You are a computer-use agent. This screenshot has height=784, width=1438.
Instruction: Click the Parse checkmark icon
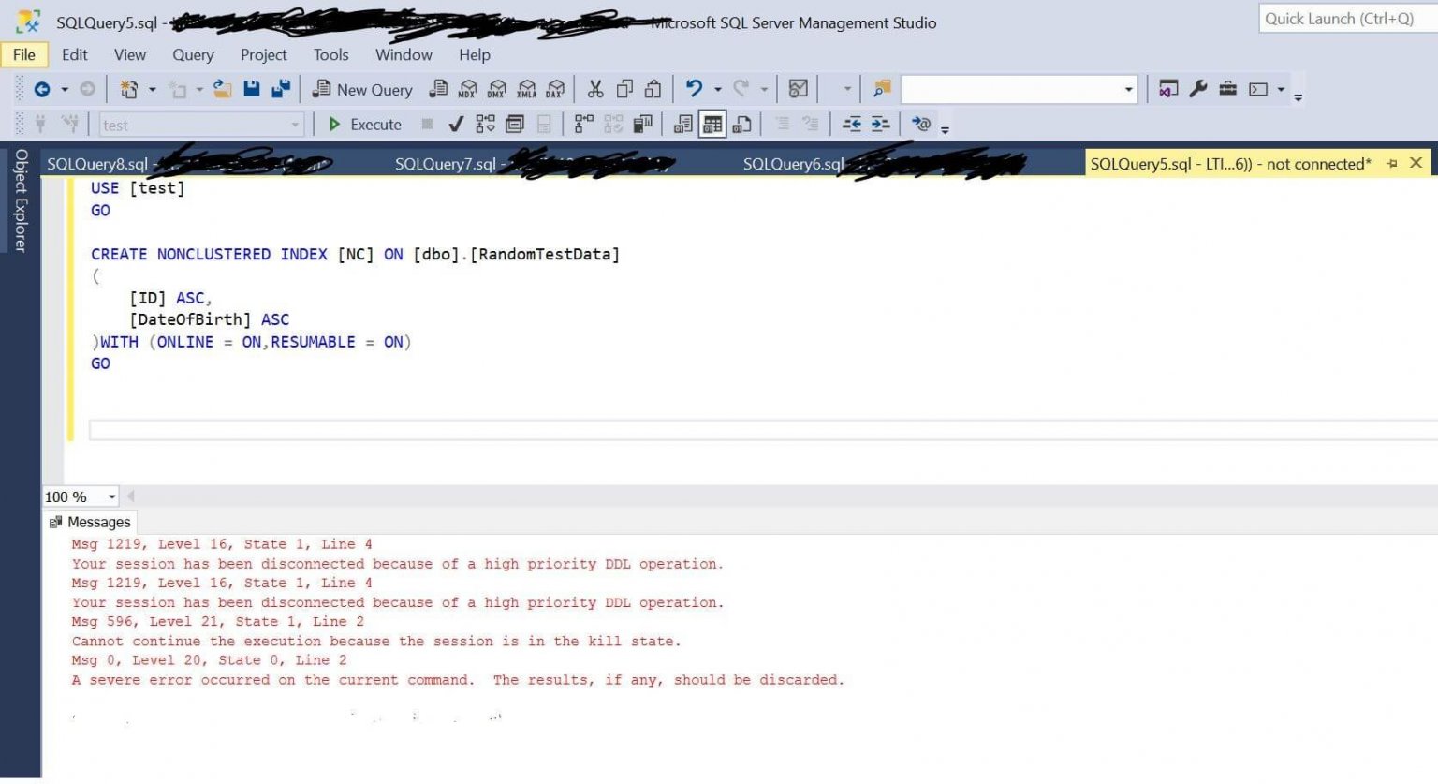(456, 125)
